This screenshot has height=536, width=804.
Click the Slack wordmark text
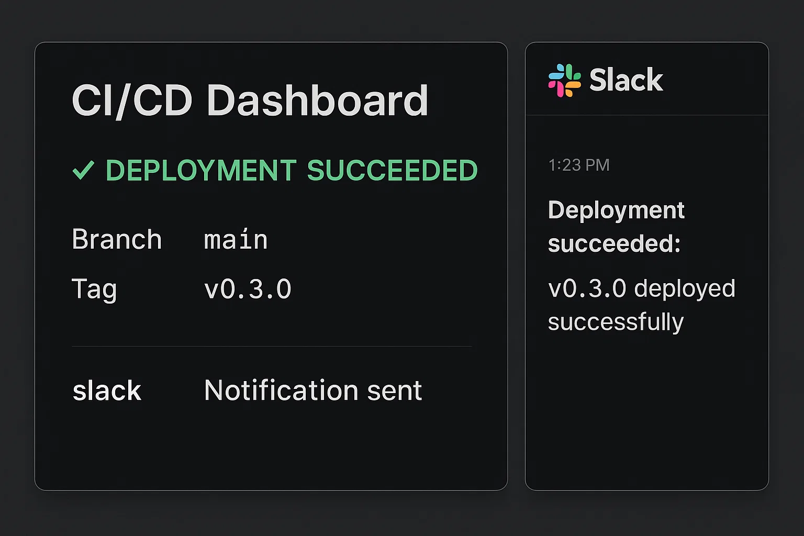[626, 80]
